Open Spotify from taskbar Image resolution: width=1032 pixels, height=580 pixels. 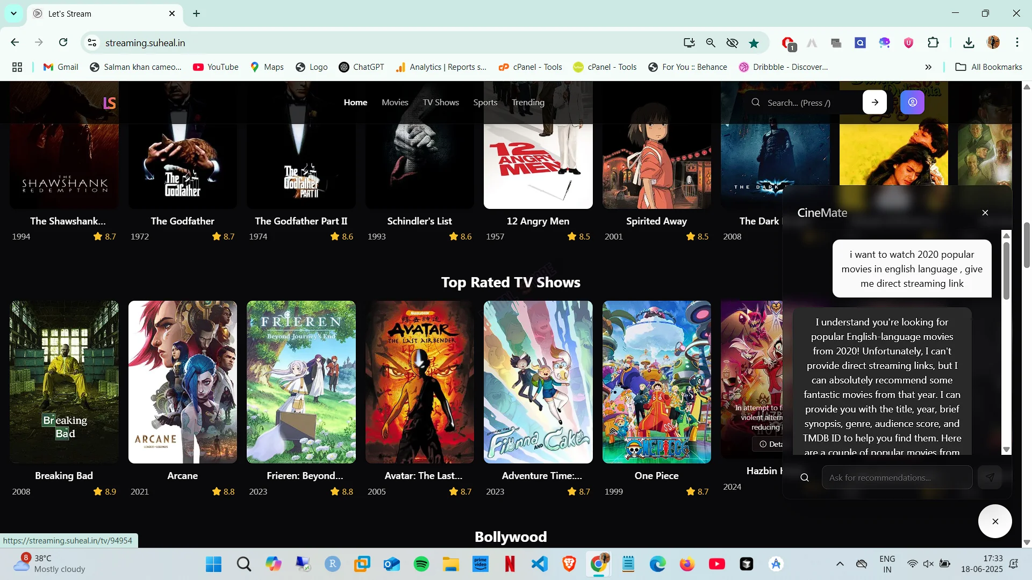pyautogui.click(x=421, y=564)
